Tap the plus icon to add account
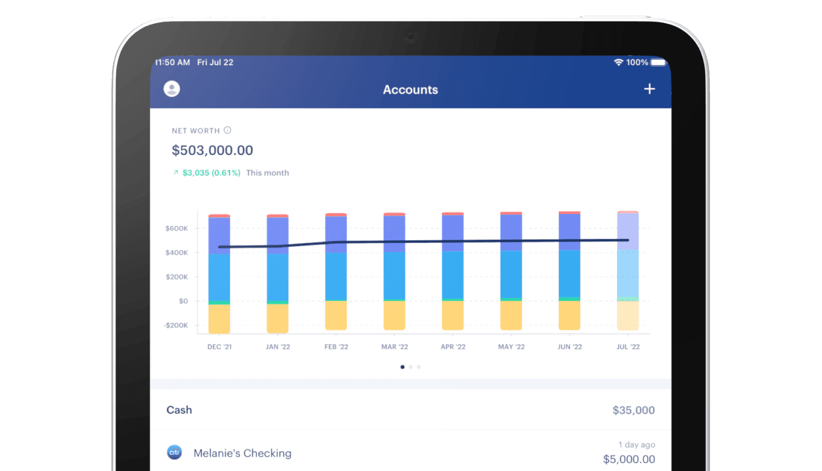Screen dimensions: 822x471 [x=649, y=89]
